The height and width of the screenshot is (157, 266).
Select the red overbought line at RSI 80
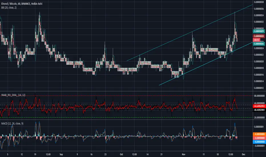click(126, 96)
